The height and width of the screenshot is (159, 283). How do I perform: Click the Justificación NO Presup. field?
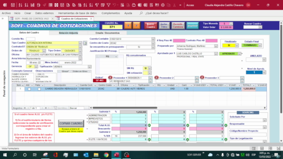pos(137,51)
